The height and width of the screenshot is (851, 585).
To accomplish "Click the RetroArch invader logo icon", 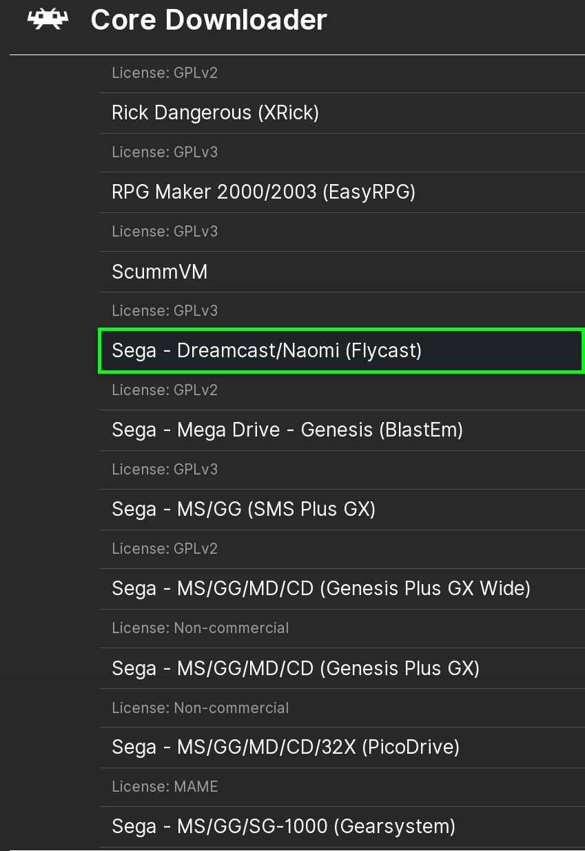I will pos(48,20).
